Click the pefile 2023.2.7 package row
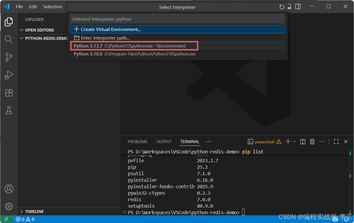354x223 pixels. click(173, 160)
